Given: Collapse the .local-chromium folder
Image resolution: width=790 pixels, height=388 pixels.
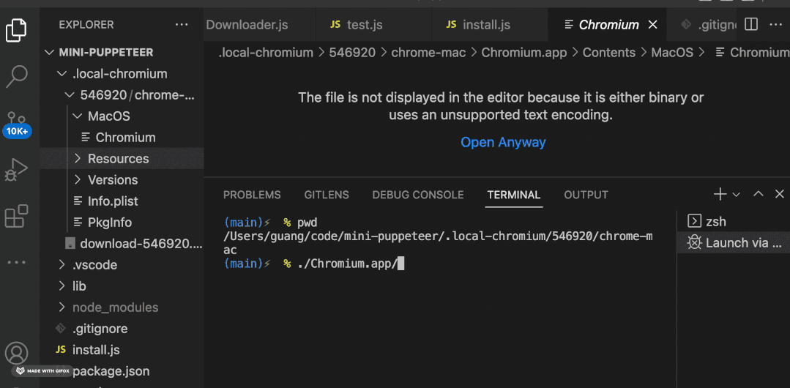Looking at the screenshot, I should (122, 74).
